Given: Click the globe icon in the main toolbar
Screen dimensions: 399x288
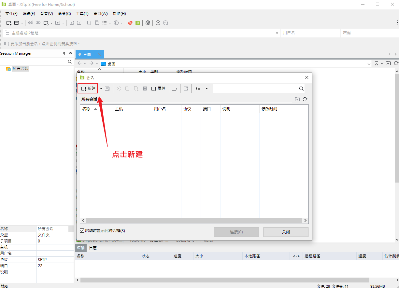Looking at the screenshot, I should pos(116,23).
